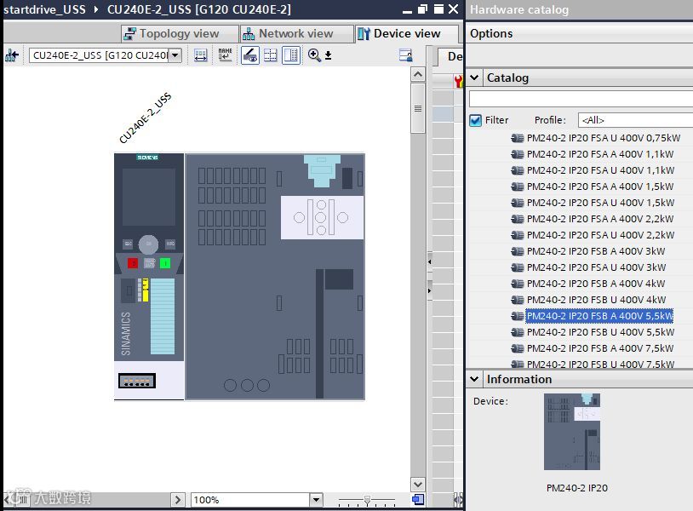Toggle the show module view icon with eye
693x511 pixels.
point(250,55)
